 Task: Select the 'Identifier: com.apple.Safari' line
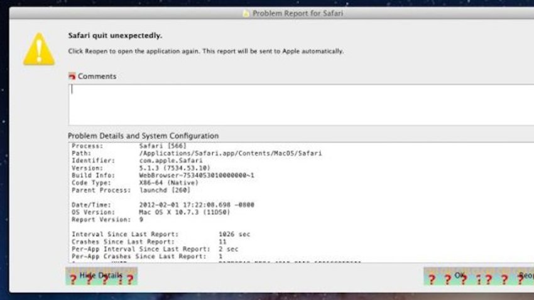137,161
